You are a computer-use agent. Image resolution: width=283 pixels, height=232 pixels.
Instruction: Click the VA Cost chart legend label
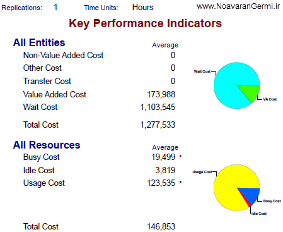pos(270,99)
